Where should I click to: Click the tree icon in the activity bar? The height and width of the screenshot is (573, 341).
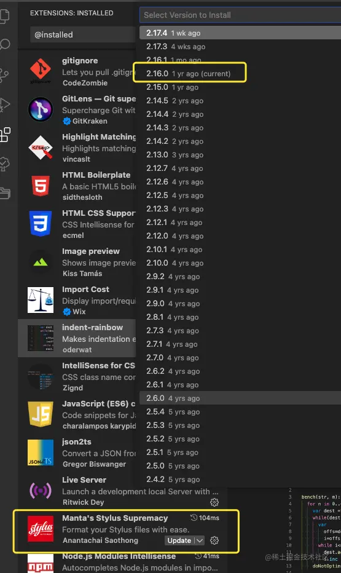tap(4, 164)
